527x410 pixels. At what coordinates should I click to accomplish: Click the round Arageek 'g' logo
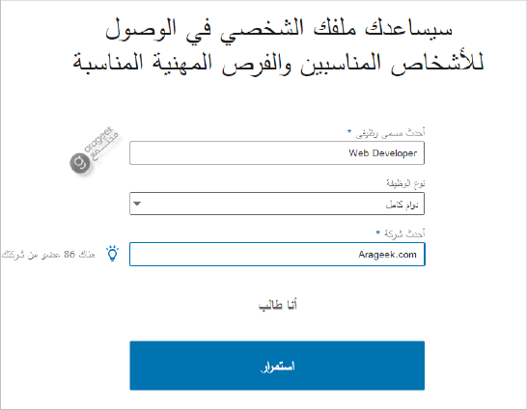[x=80, y=163]
